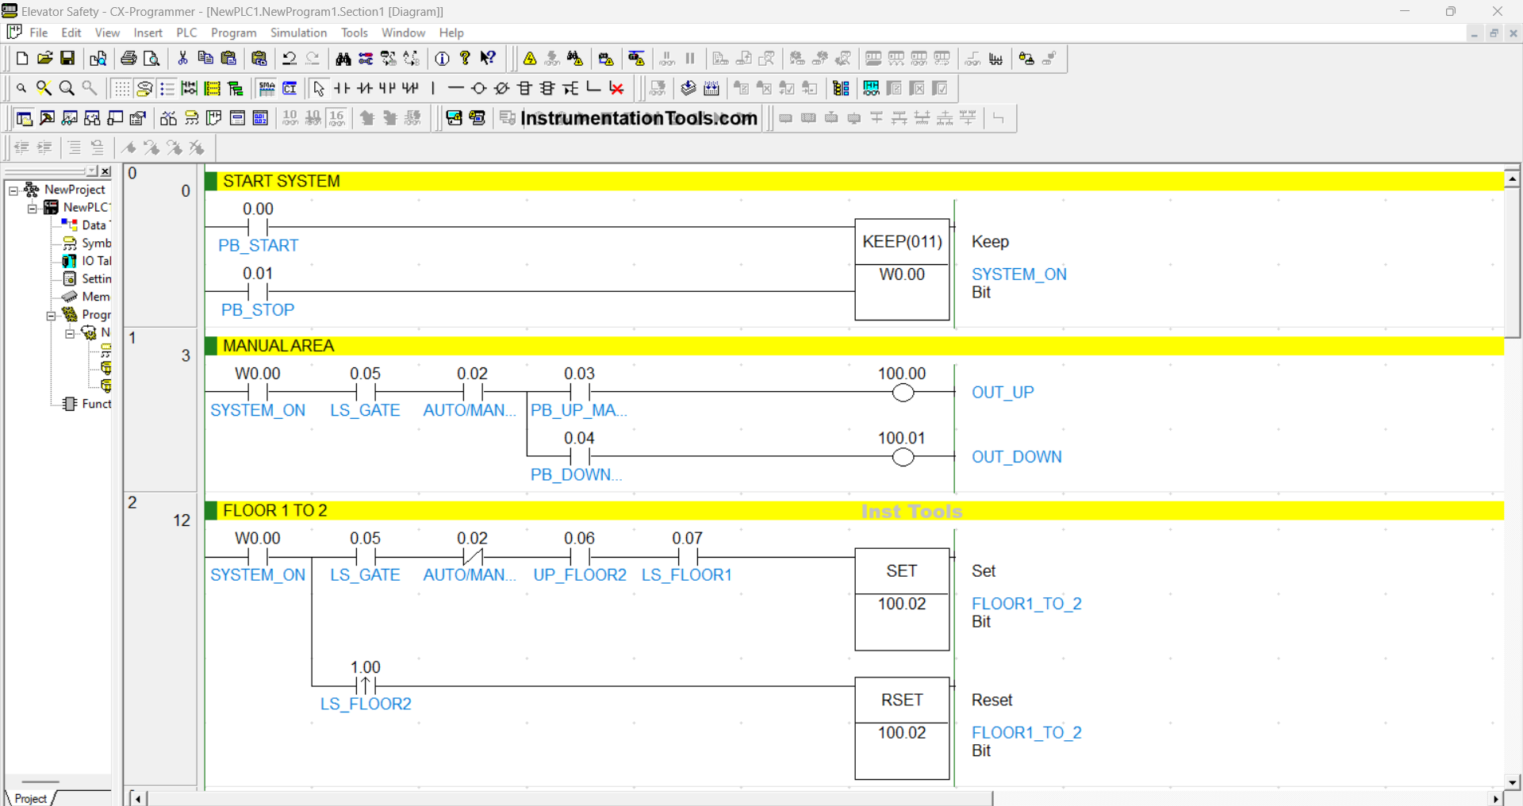Select the New Closed Contact tool

coord(365,88)
